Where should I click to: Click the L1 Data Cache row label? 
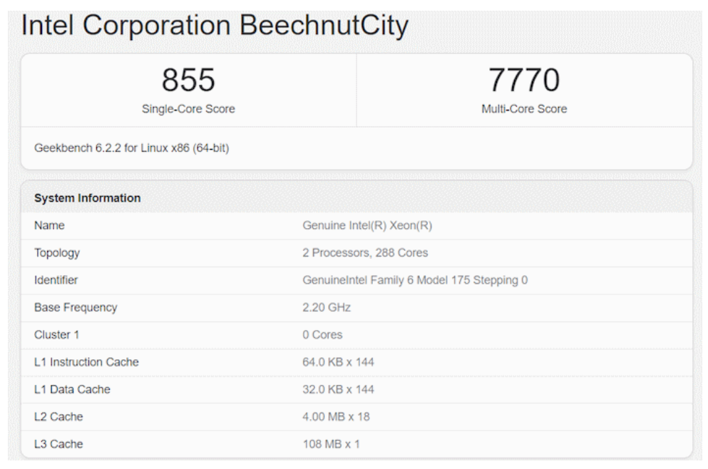72,390
